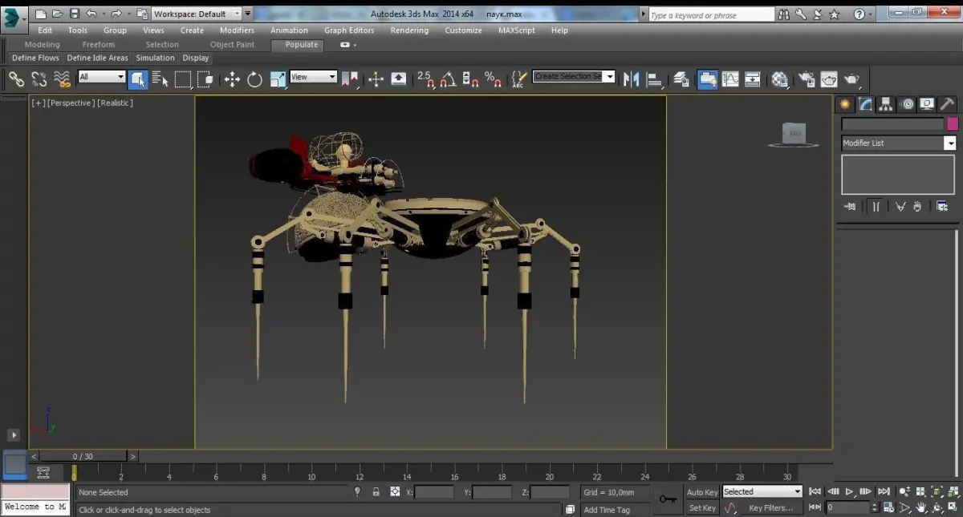Open the Manage Layers dialog
Screen dimensions: 963x517
coord(681,79)
